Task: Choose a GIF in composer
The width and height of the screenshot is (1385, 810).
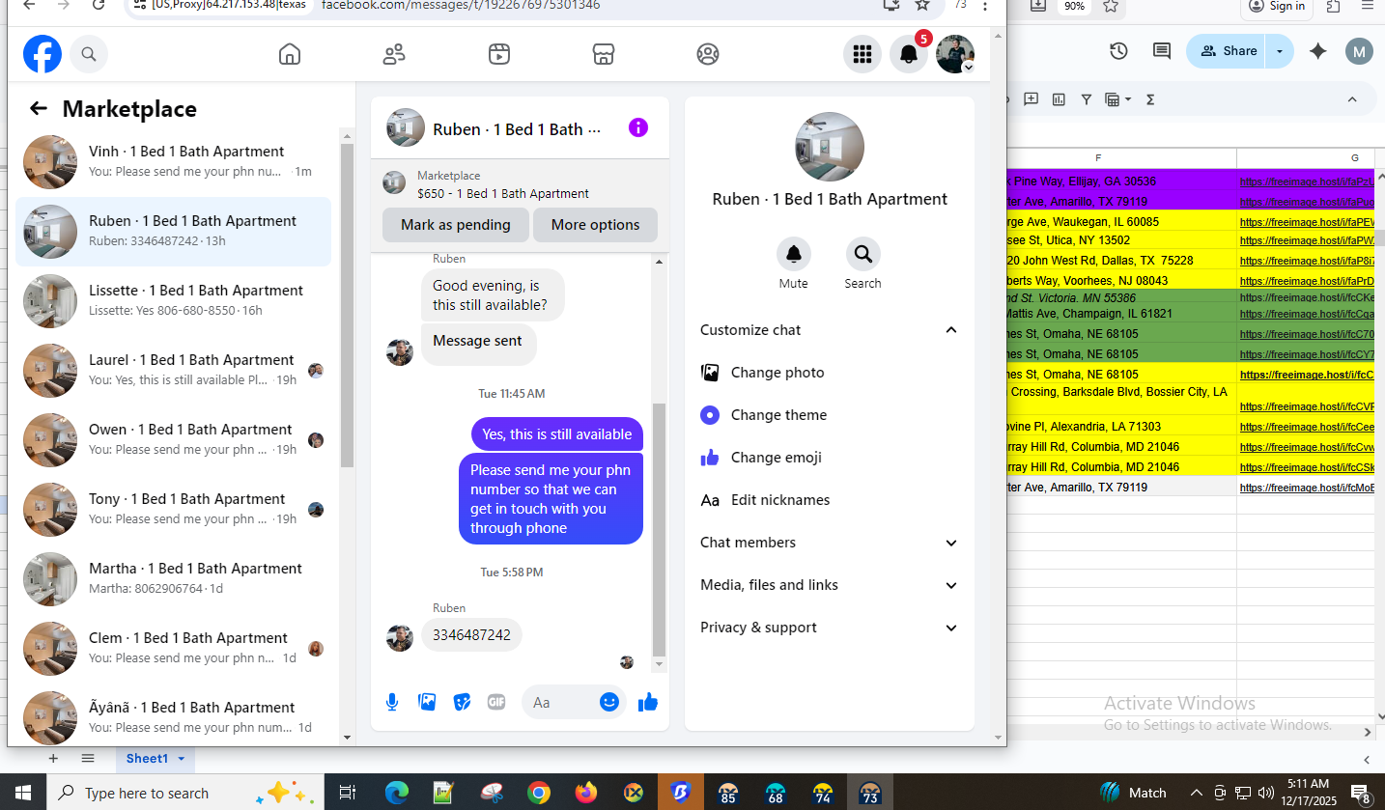Action: pyautogui.click(x=496, y=702)
